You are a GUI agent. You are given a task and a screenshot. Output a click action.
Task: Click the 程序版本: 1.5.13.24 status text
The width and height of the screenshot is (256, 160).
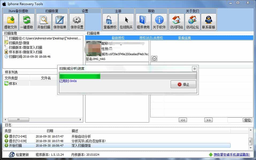click(x=50, y=155)
